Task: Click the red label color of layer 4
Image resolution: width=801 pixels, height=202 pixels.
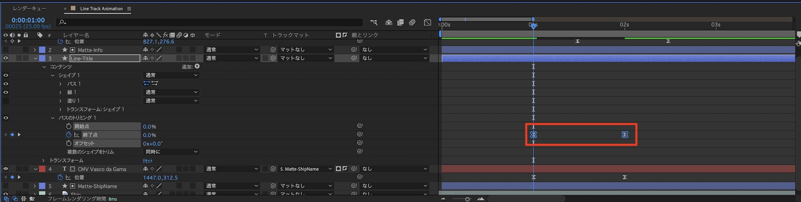Action: tap(42, 169)
